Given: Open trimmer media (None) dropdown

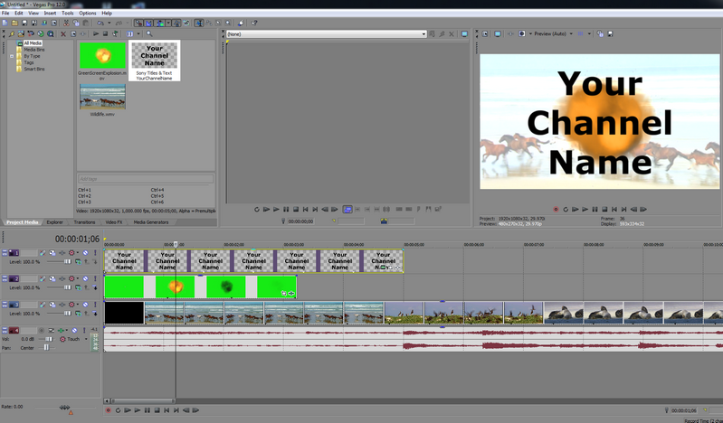Looking at the screenshot, I should click(326, 34).
